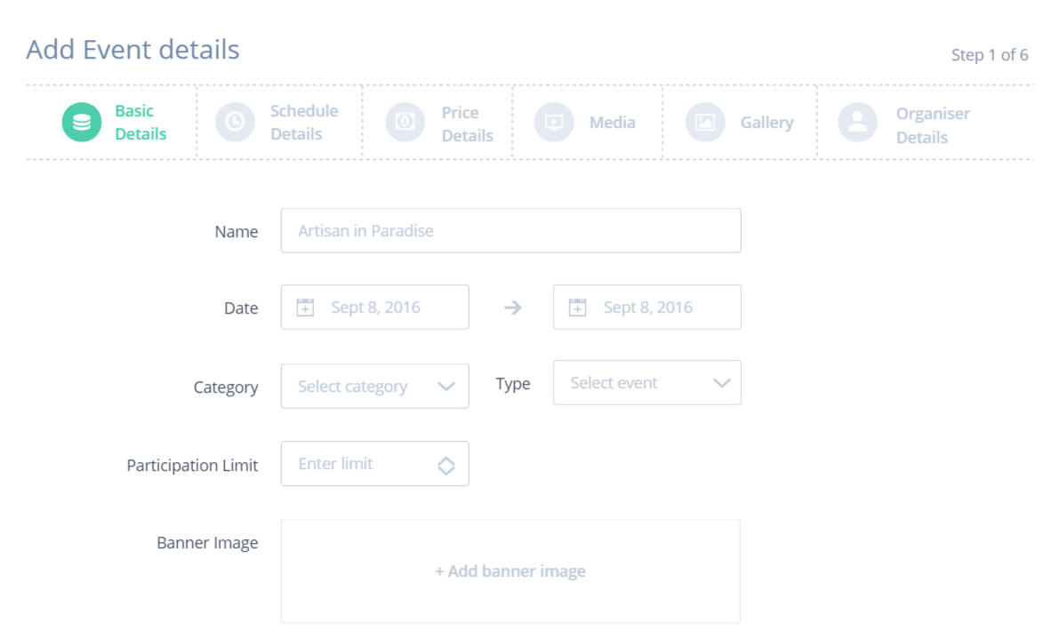This screenshot has width=1060, height=638.
Task: Open the Gallery step label
Action: [767, 123]
